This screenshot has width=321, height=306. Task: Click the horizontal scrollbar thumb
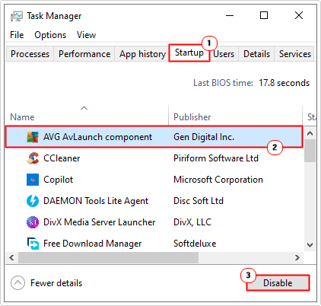point(108,258)
